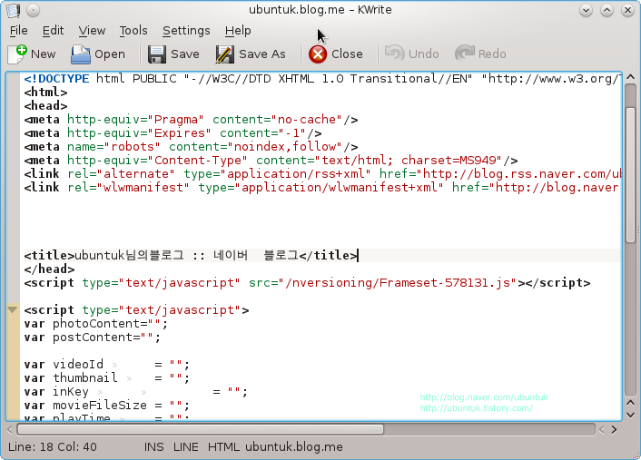Click the Redo arrow icon

(x=465, y=54)
